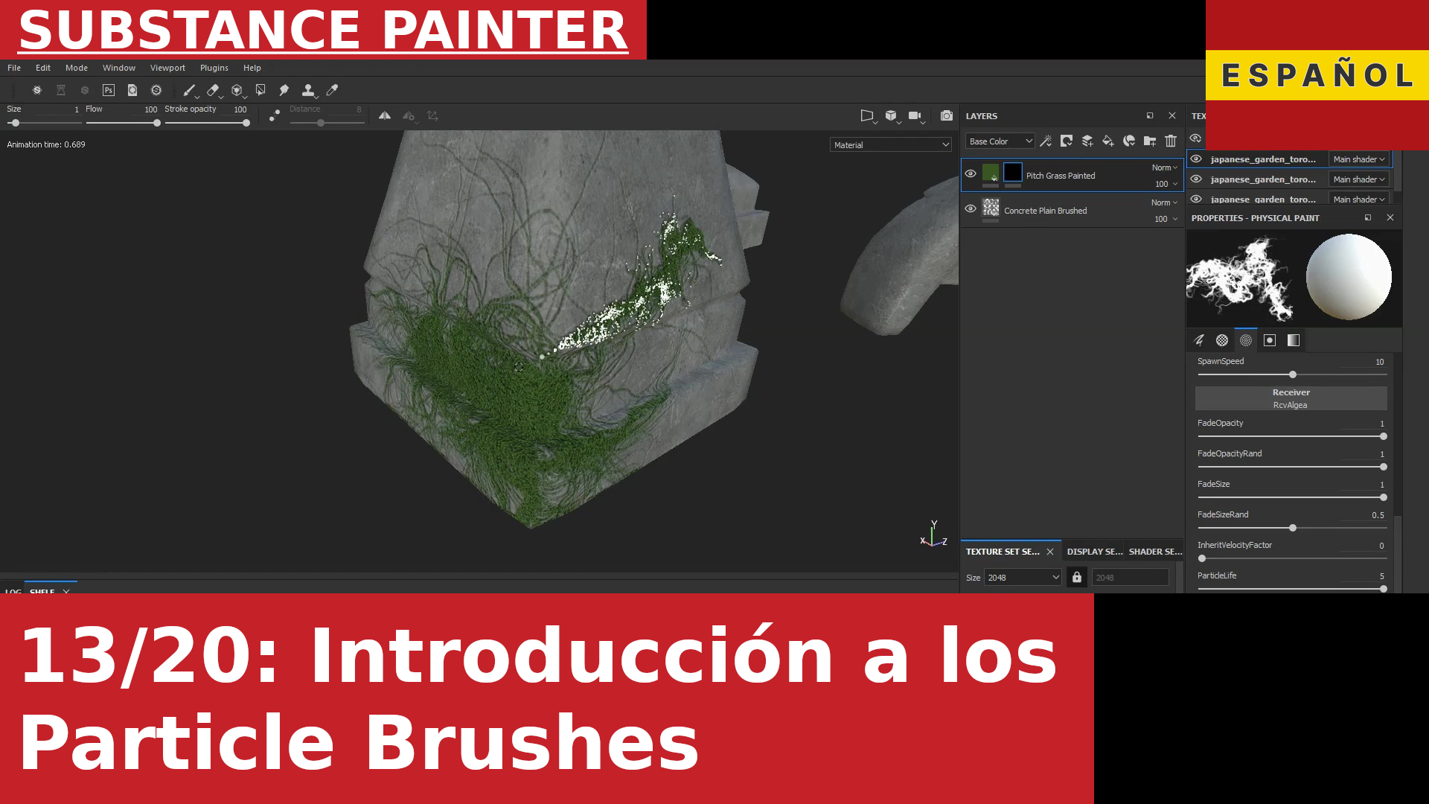Click the video camera selection icon
1429x804 pixels.
915,116
